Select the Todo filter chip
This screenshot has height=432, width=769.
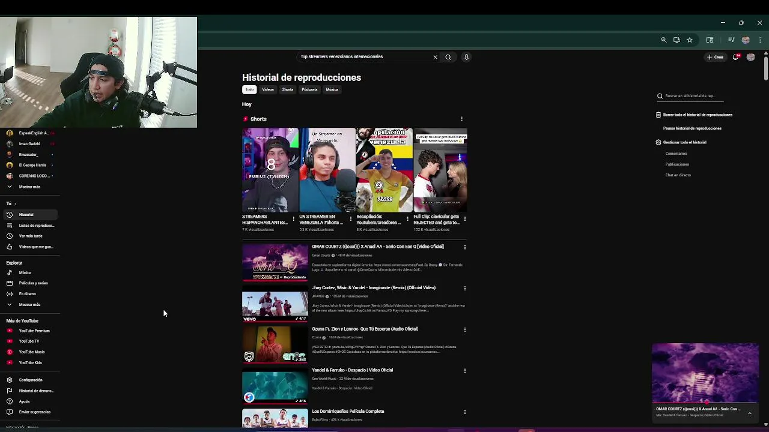249,89
